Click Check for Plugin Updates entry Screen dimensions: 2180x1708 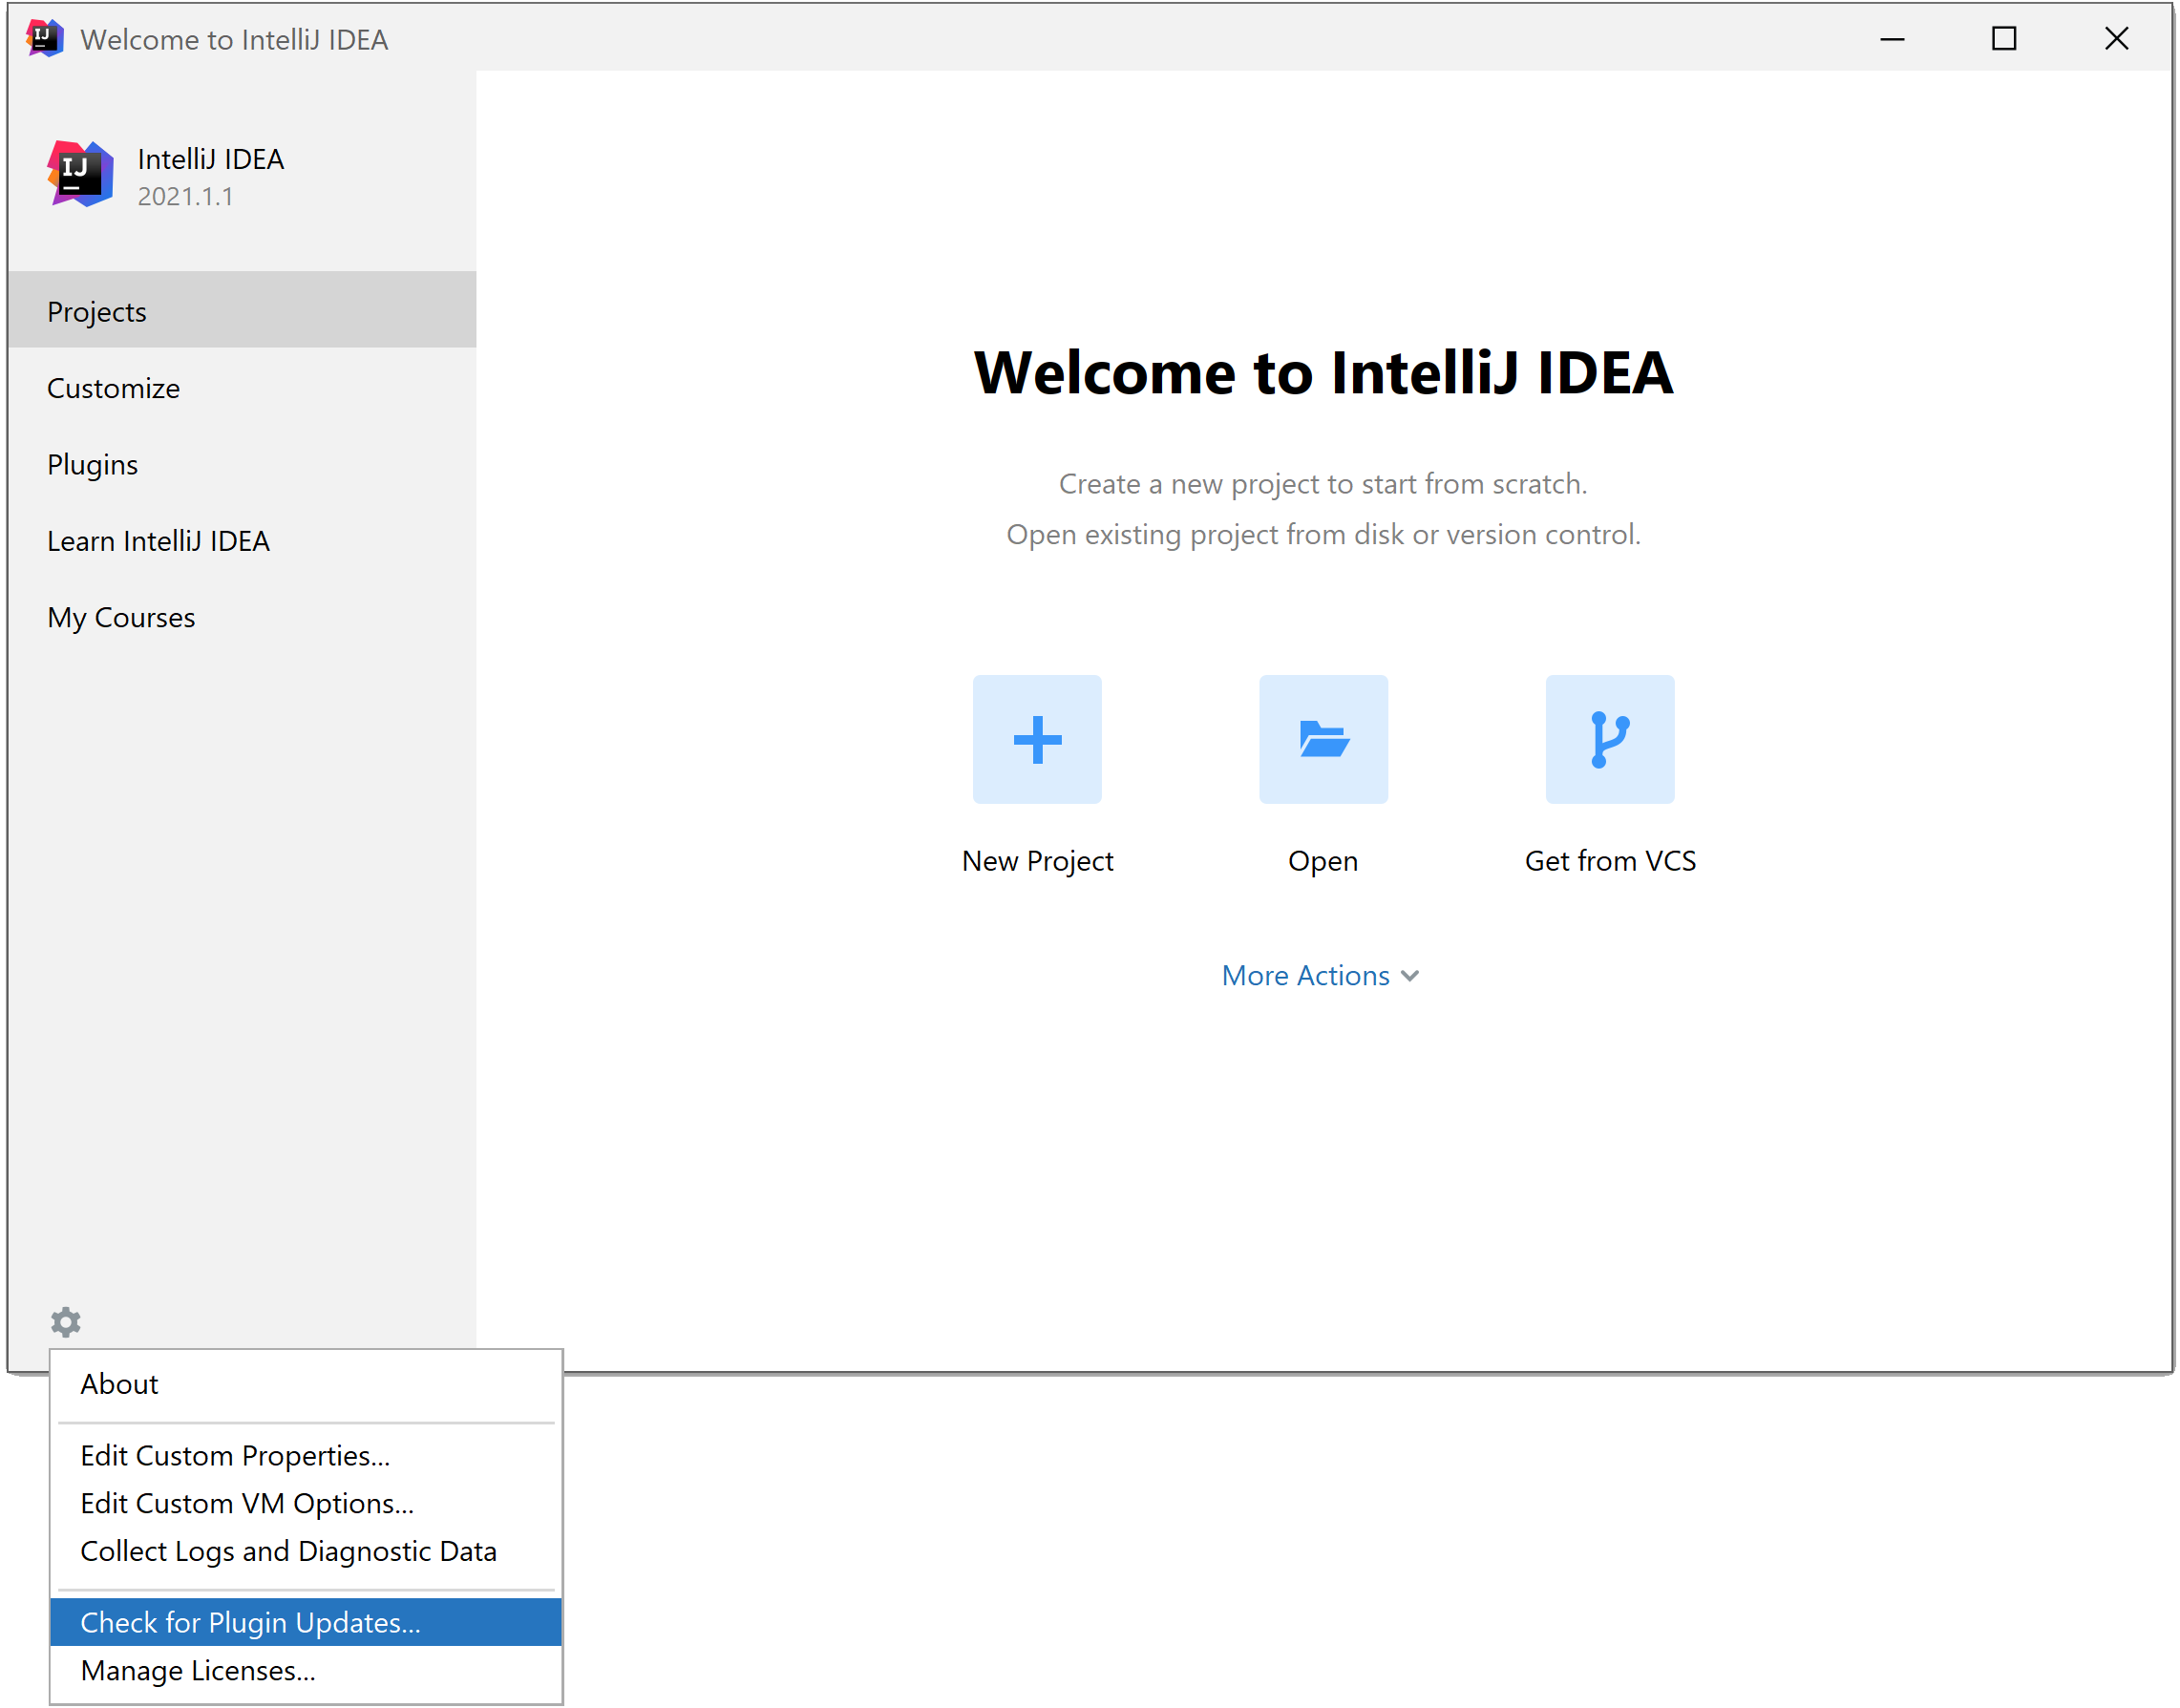click(x=306, y=1622)
